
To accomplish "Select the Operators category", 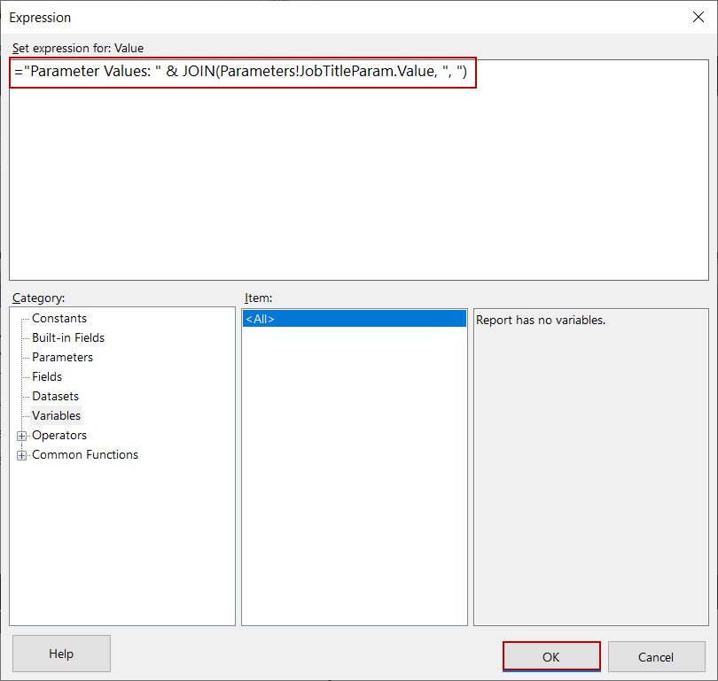I will tap(59, 435).
